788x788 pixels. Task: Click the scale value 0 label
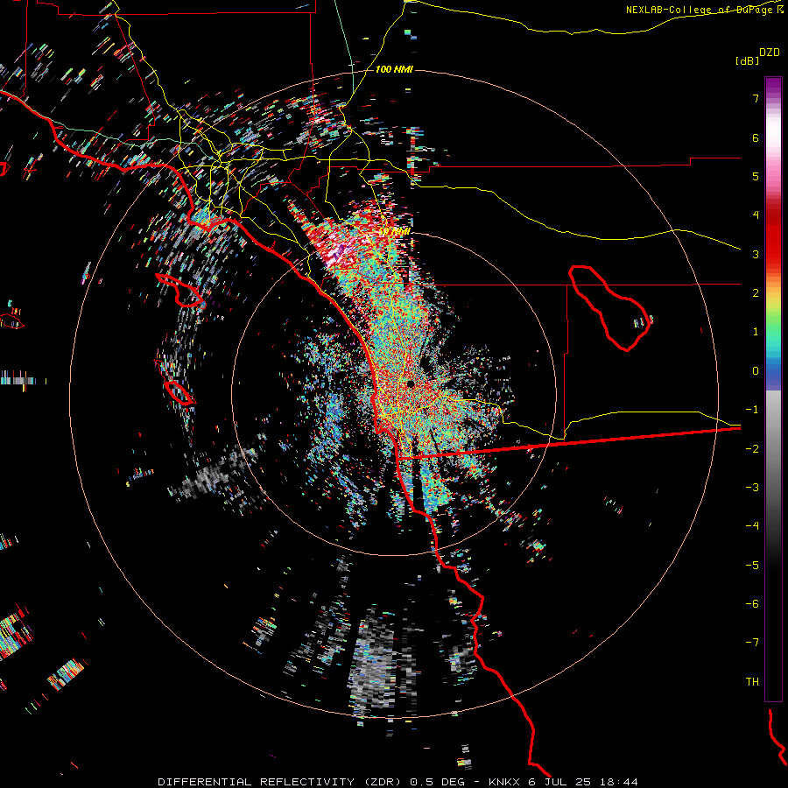[756, 371]
